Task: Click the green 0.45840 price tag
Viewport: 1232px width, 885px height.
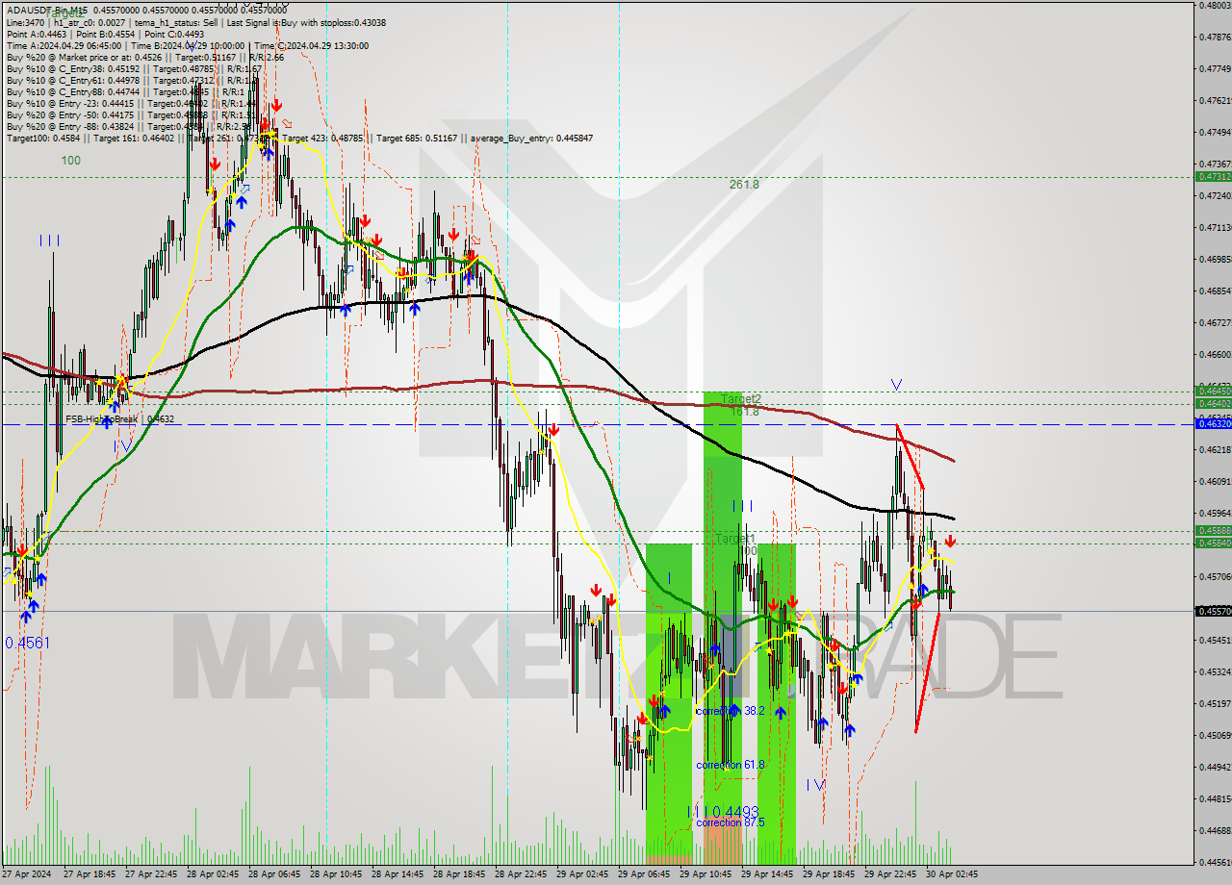Action: (x=1213, y=543)
